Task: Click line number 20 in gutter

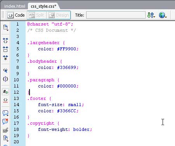Action: point(16,142)
